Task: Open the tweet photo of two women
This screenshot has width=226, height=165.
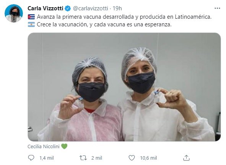Action: coord(124,87)
